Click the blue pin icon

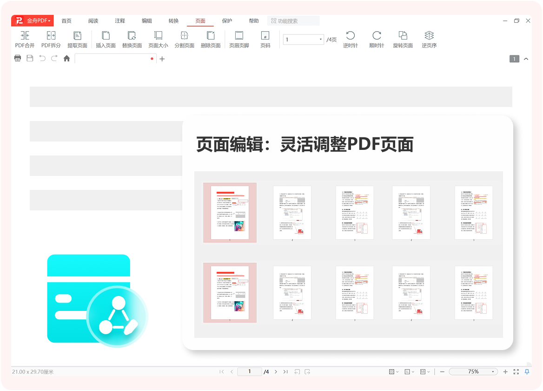[527, 371]
